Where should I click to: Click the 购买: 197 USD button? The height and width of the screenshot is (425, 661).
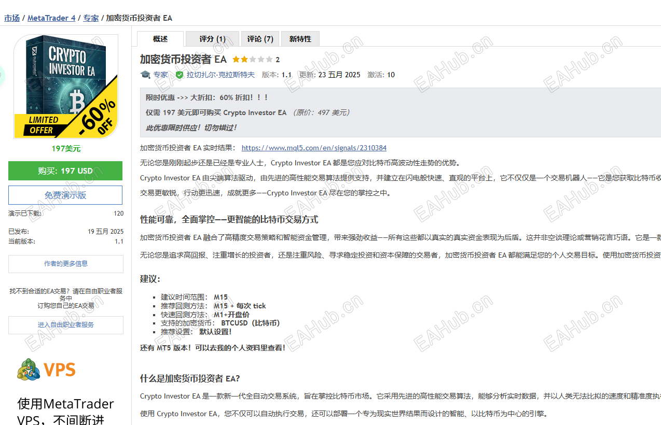tap(65, 171)
